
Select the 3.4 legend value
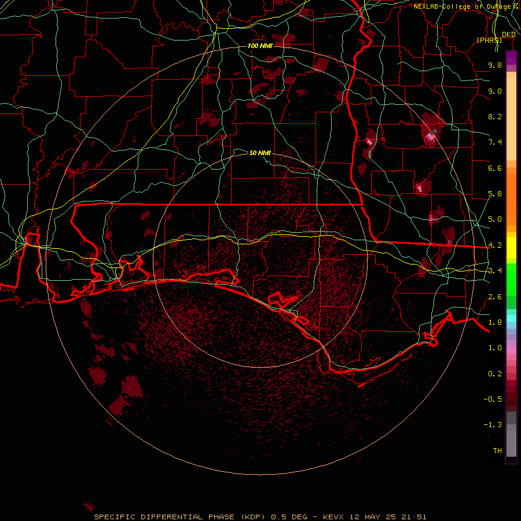tap(495, 271)
